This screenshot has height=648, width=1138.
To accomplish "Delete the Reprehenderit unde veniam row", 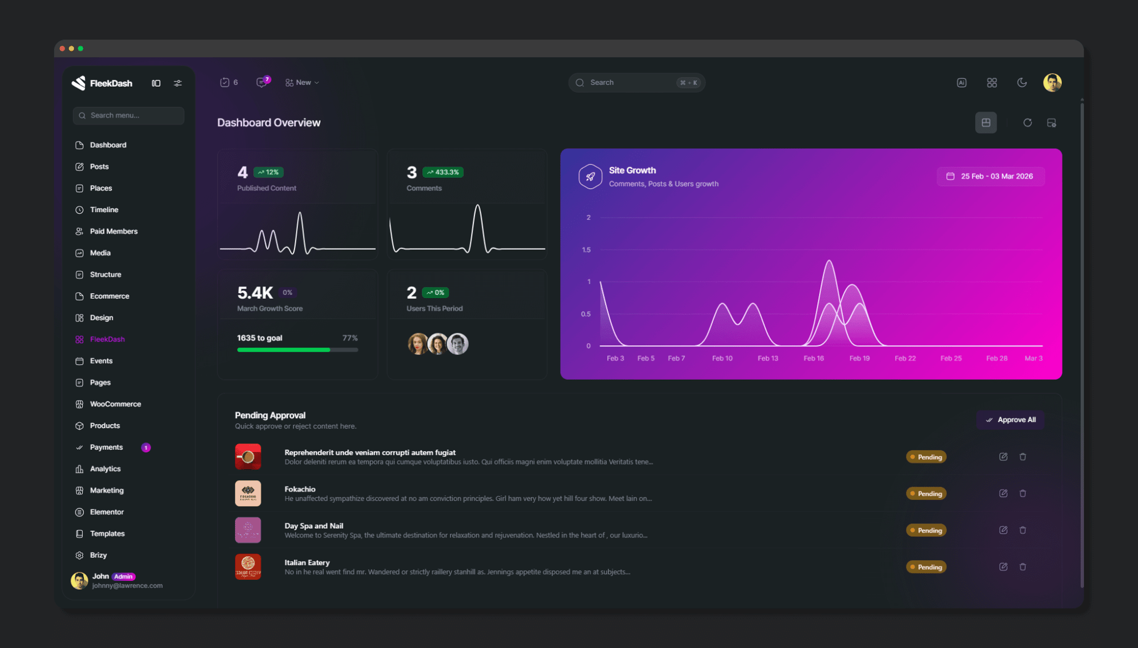I will tap(1022, 456).
